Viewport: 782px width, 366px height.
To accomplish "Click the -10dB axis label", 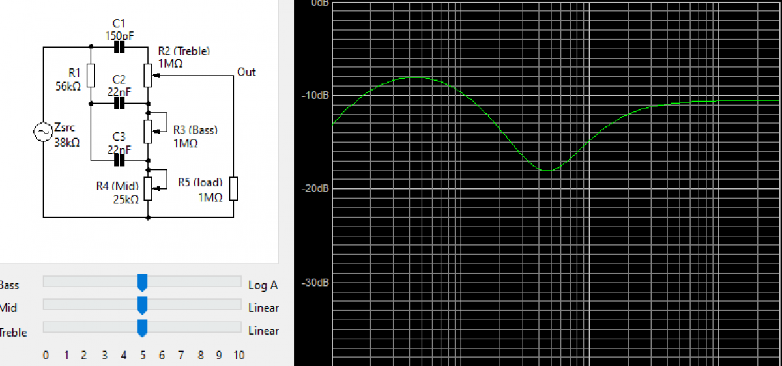I will [315, 95].
